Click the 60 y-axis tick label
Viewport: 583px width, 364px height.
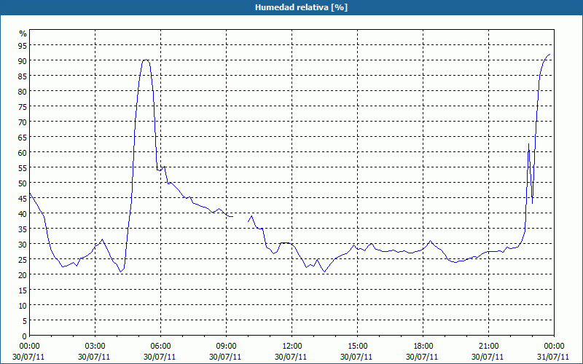[23, 152]
